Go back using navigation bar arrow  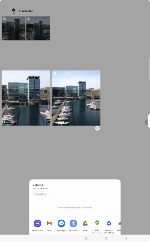[x=126, y=239]
